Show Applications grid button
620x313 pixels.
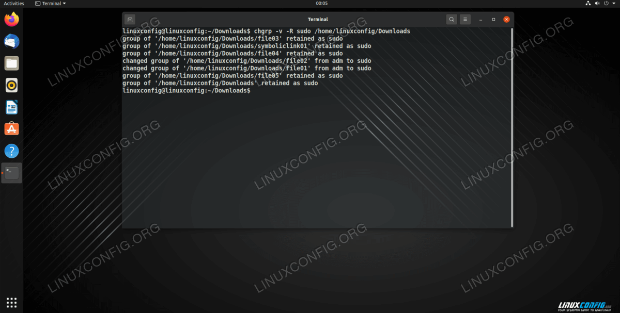pos(11,302)
